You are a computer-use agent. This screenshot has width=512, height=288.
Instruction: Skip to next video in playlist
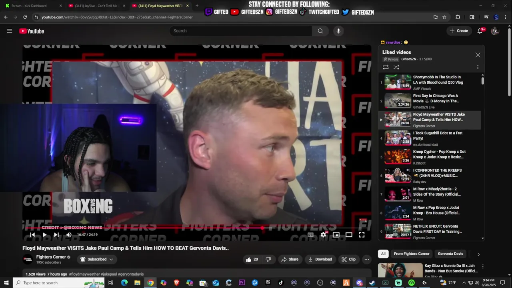56,235
